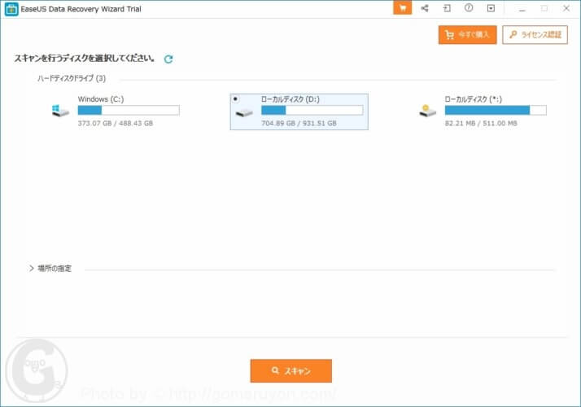Click the ハードディスクドライブ (3) heading

pos(72,78)
